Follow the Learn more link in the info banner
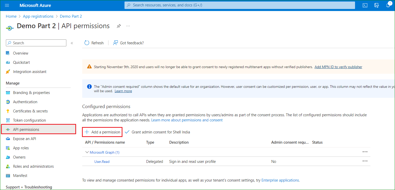Viewport: 395px width, 190px height. (x=123, y=91)
